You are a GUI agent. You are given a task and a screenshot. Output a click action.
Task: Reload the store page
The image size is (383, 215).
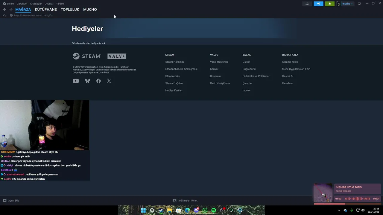click(5, 15)
